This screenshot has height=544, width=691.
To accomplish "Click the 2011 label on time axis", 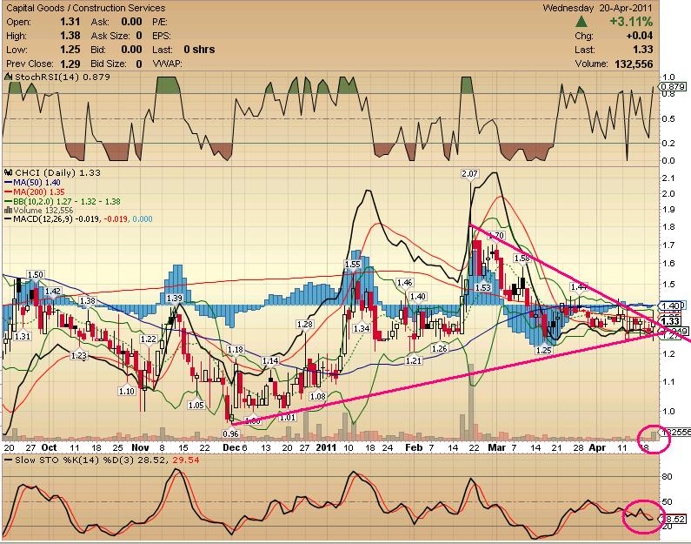I will click(326, 447).
